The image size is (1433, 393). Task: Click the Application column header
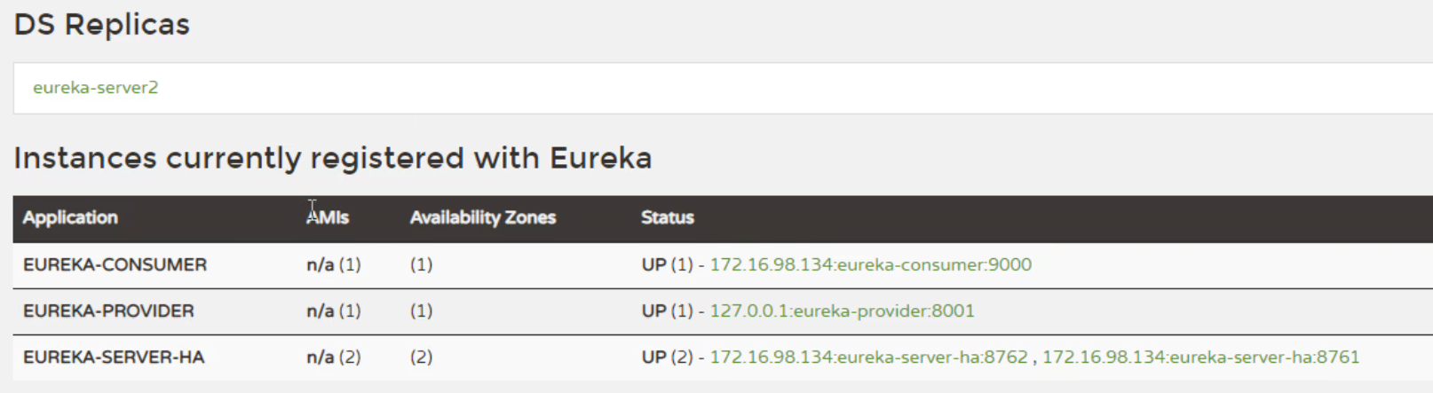pos(70,217)
